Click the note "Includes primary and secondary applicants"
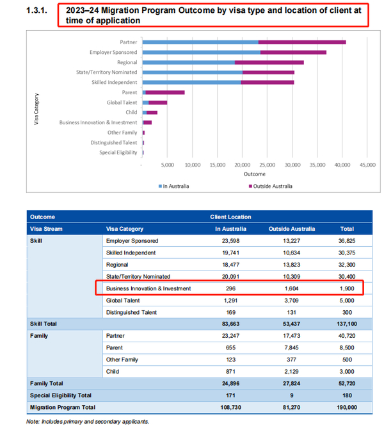Screen dimensions: 384x432 (95, 422)
